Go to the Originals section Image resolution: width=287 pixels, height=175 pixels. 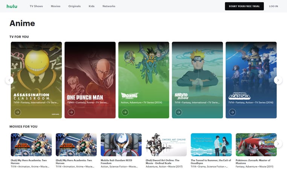(75, 6)
